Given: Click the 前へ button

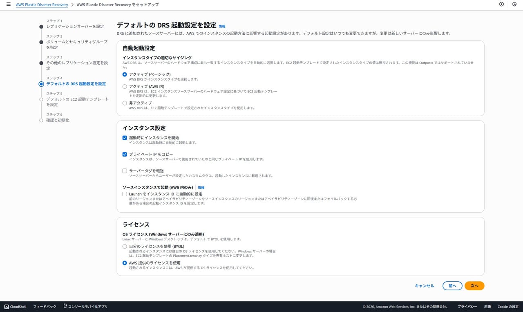Looking at the screenshot, I should [x=452, y=286].
